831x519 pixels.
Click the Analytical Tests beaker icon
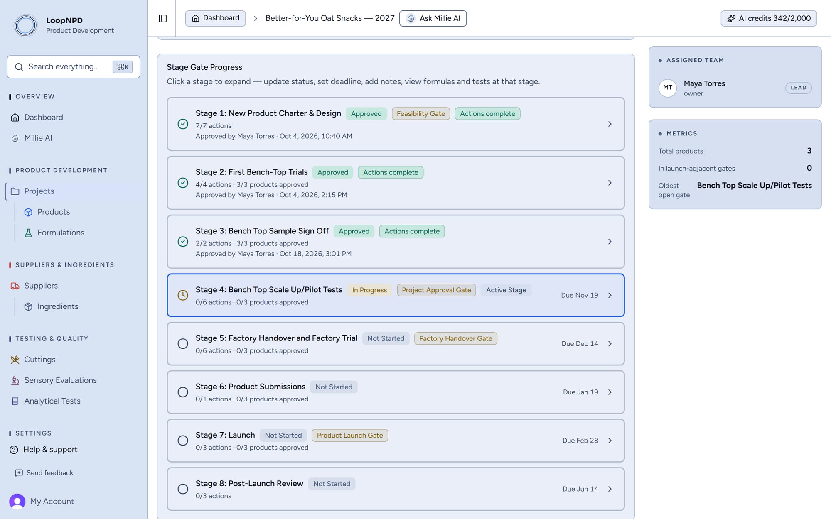coord(15,401)
